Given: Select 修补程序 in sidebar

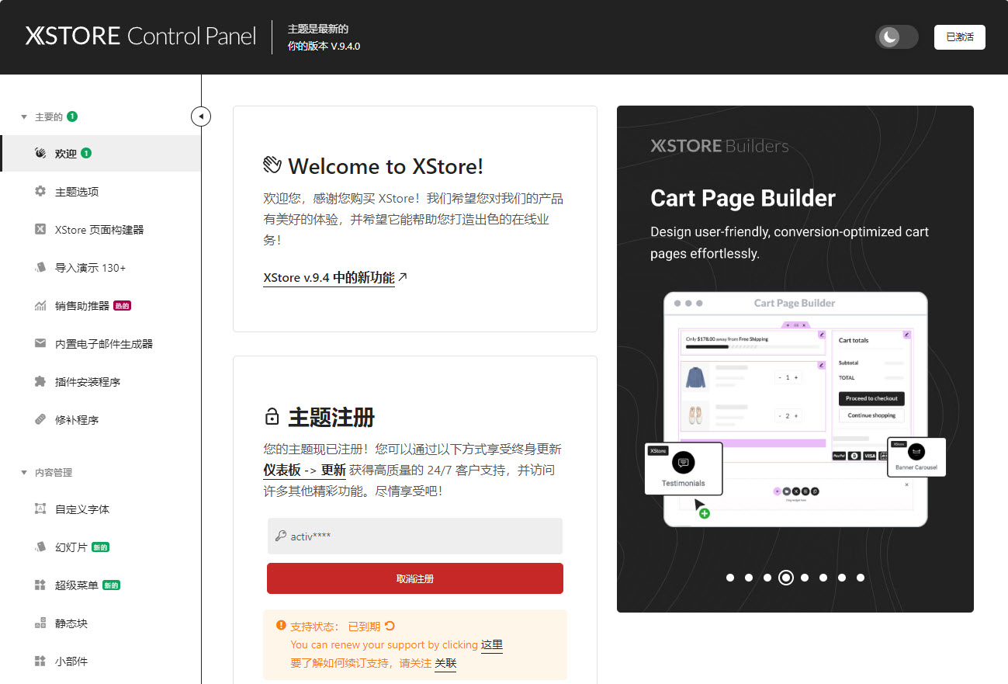Looking at the screenshot, I should pos(101,419).
